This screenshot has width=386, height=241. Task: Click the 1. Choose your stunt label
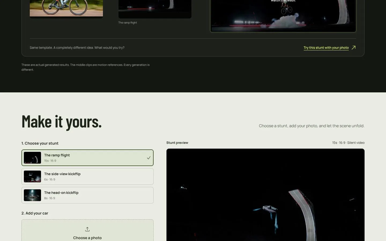coord(40,143)
